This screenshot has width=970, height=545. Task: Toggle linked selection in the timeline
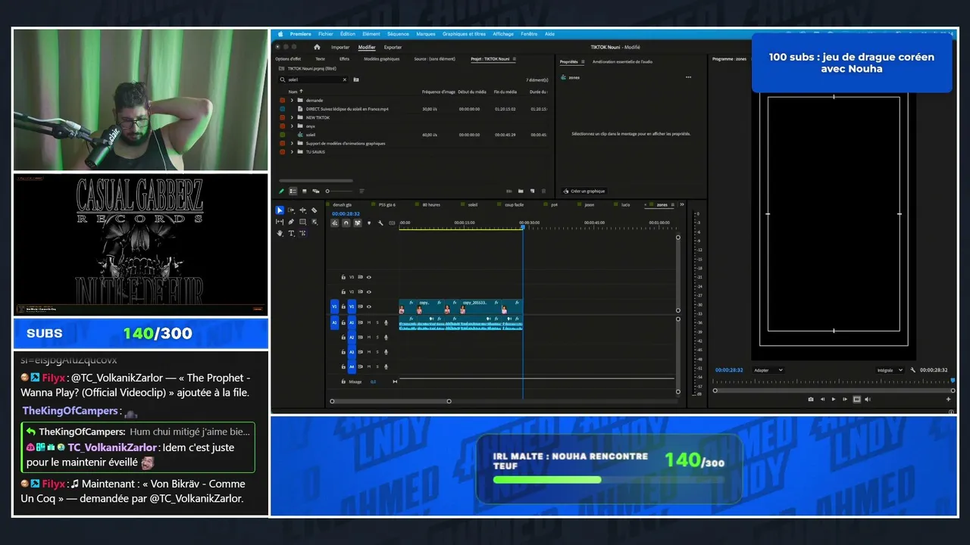tap(358, 223)
